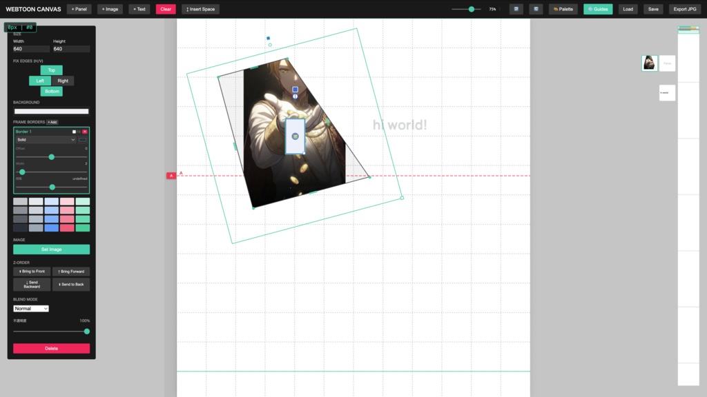Click the Bring to Front button
The image size is (707, 397).
coord(30,271)
